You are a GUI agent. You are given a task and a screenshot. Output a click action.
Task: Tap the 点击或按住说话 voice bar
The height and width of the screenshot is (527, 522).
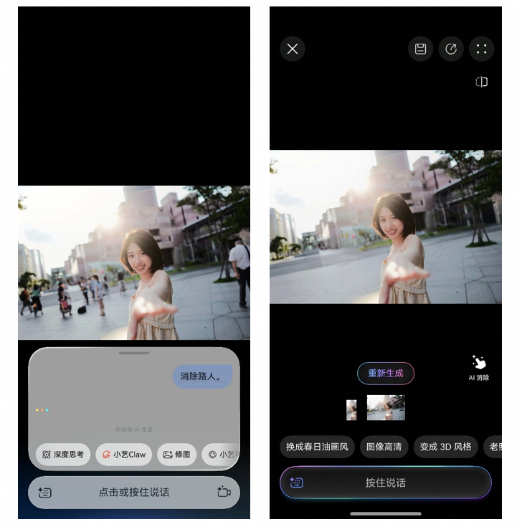point(134,493)
